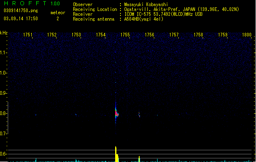Viewport: 256px width, 162px height.
Task: Click the large red meteor echo
Action: [x=116, y=113]
